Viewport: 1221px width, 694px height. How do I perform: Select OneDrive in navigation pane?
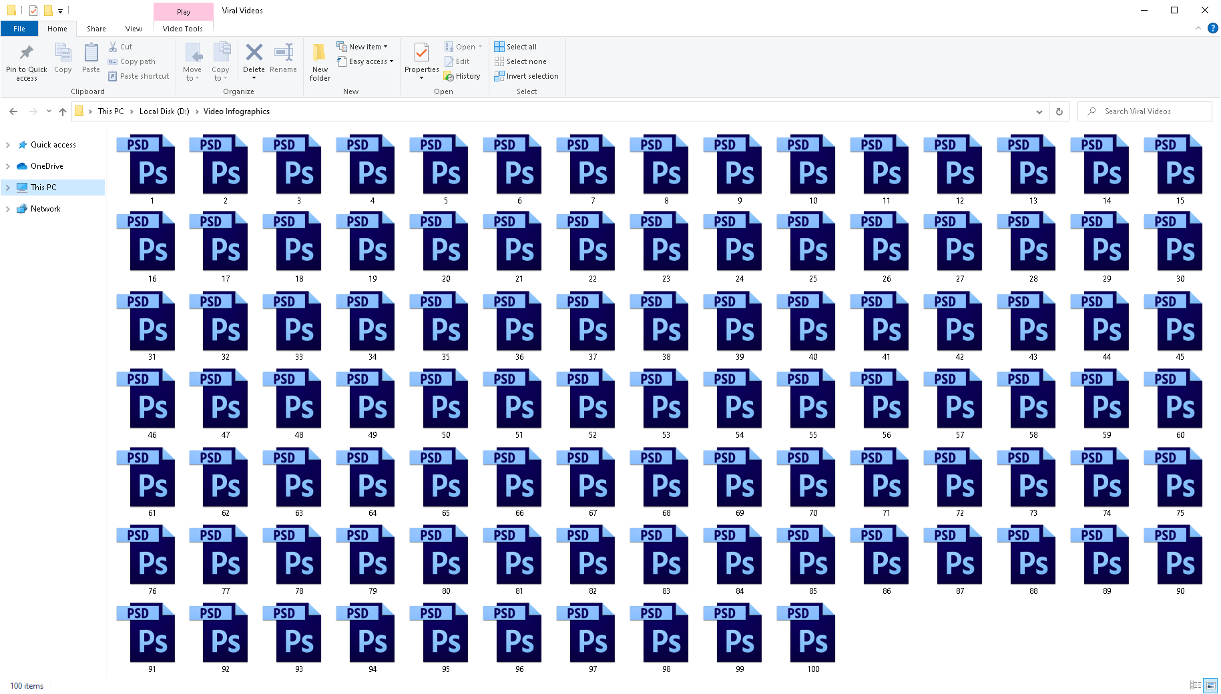(x=47, y=166)
